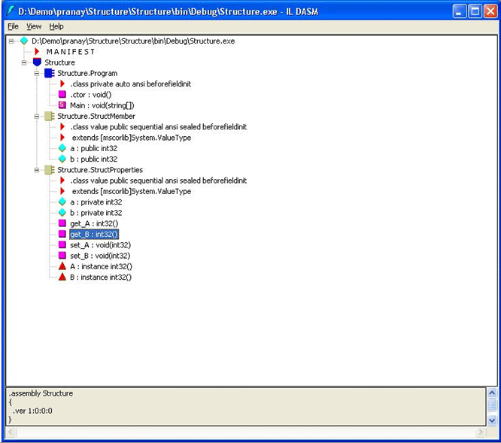This screenshot has height=443, width=501.
Task: Click the cyan field icon of 'a : private int32'
Action: 62,202
